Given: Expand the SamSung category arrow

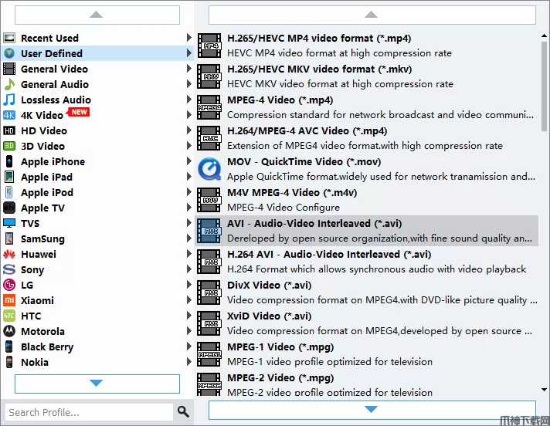Looking at the screenshot, I should [189, 238].
